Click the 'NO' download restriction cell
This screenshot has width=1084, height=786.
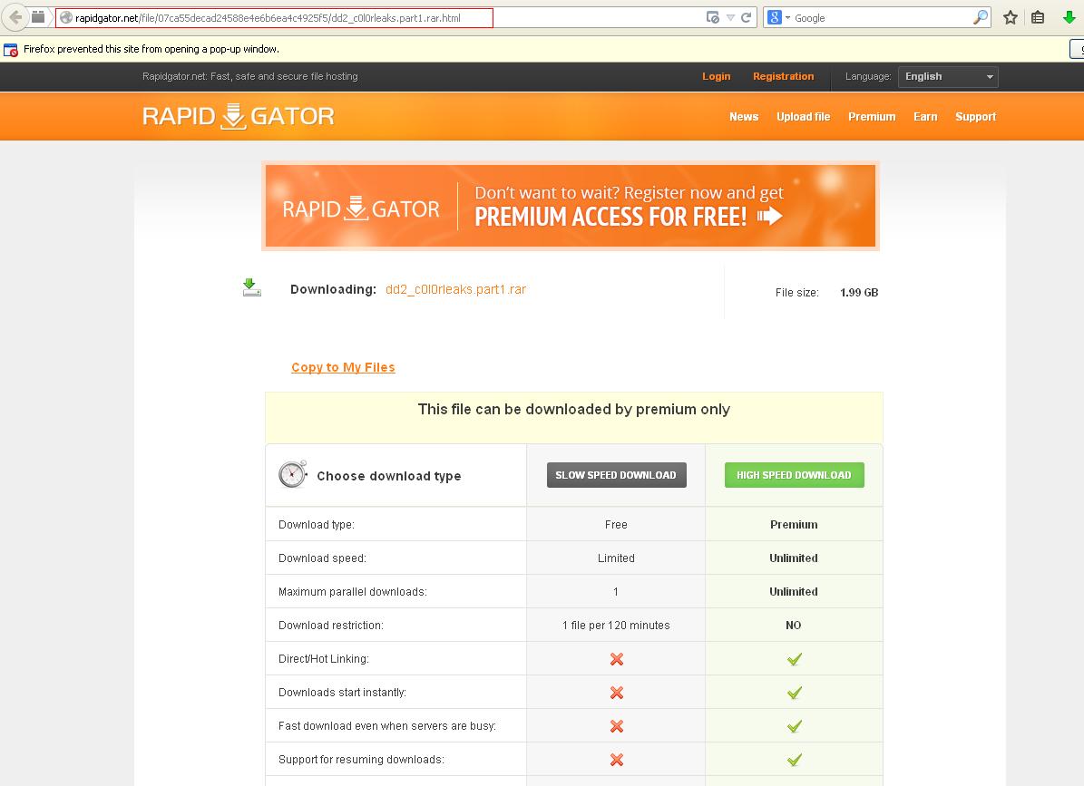point(794,626)
